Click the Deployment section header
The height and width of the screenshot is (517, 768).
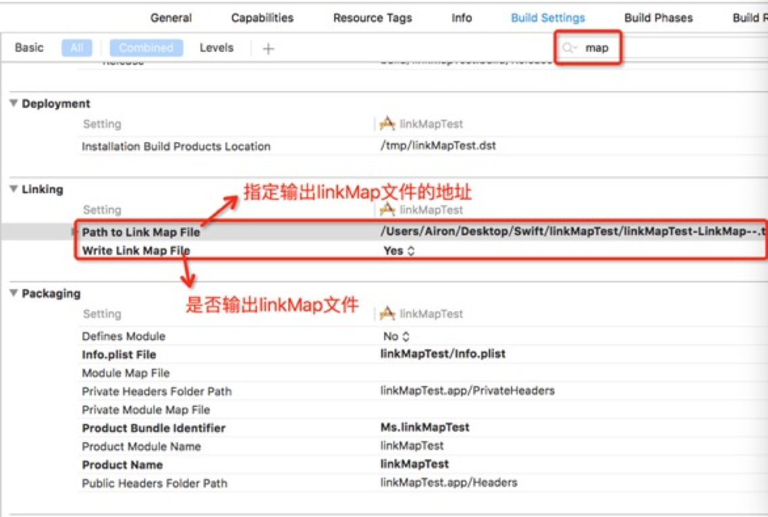(x=56, y=103)
